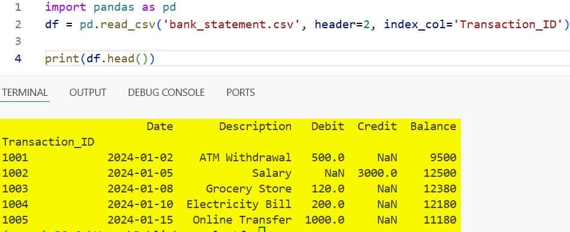Viewport: 570px width, 232px height.
Task: Click the 'Description' column header
Action: [x=255, y=126]
